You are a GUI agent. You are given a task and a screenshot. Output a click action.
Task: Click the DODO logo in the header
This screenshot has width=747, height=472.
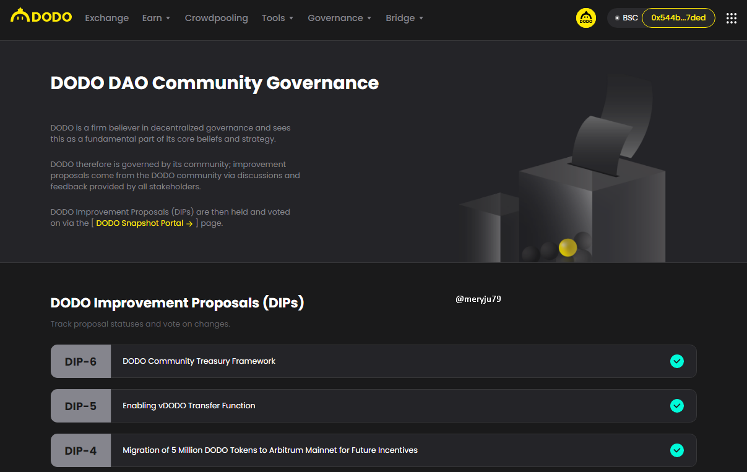(x=41, y=17)
